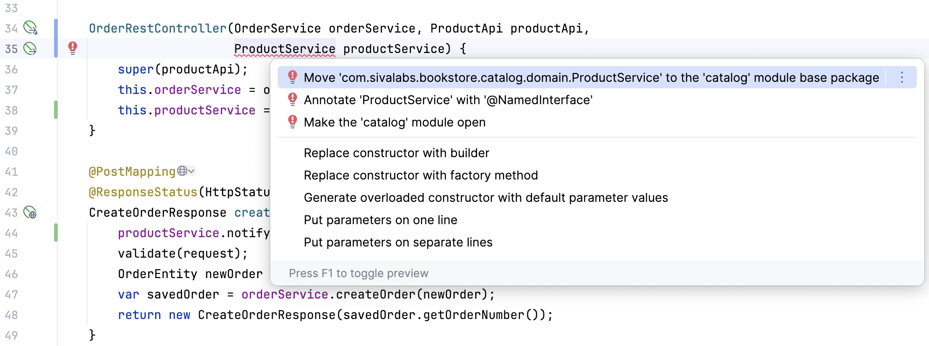Image resolution: width=929 pixels, height=346 pixels.
Task: Select Put parameters on one line
Action: pyautogui.click(x=380, y=220)
